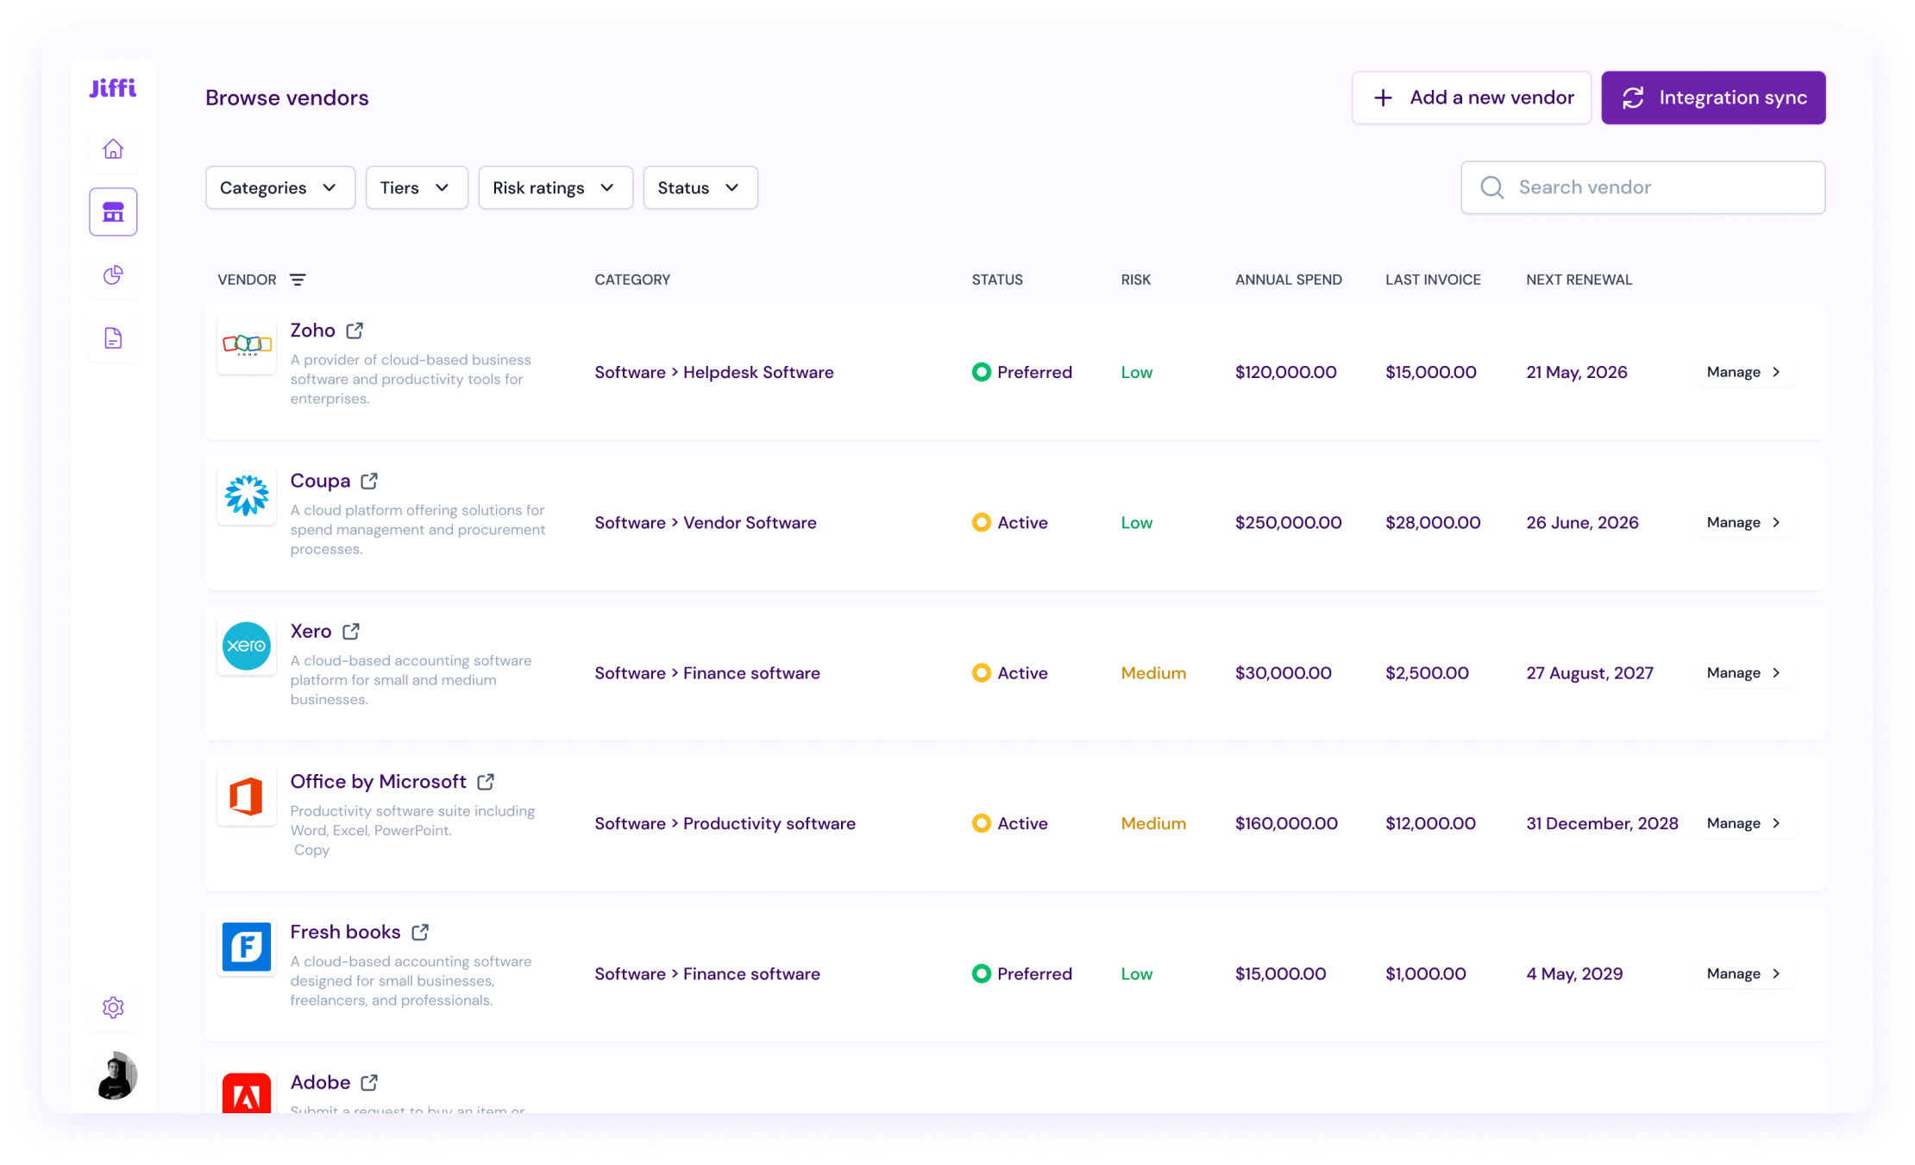
Task: Open the user profile avatar
Action: pos(113,1075)
